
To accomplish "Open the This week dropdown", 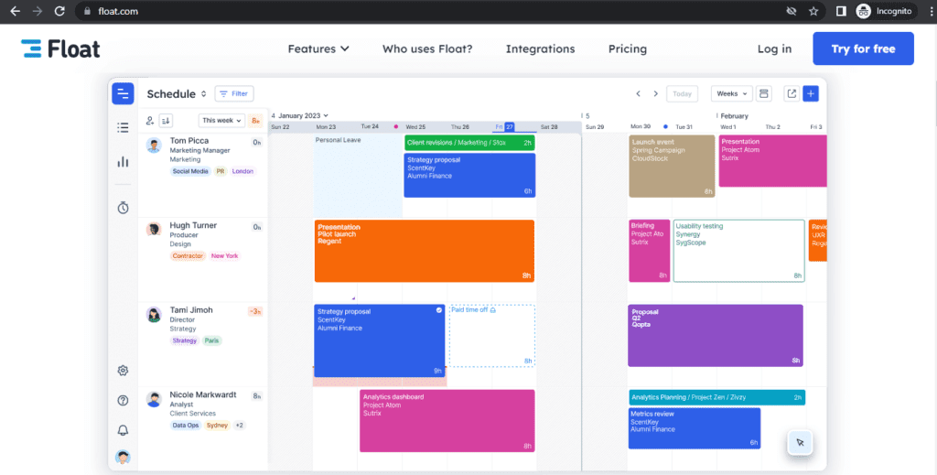I will point(221,121).
